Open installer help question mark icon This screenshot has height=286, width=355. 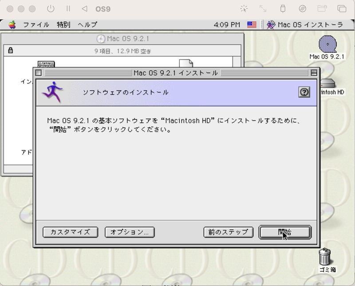point(304,92)
